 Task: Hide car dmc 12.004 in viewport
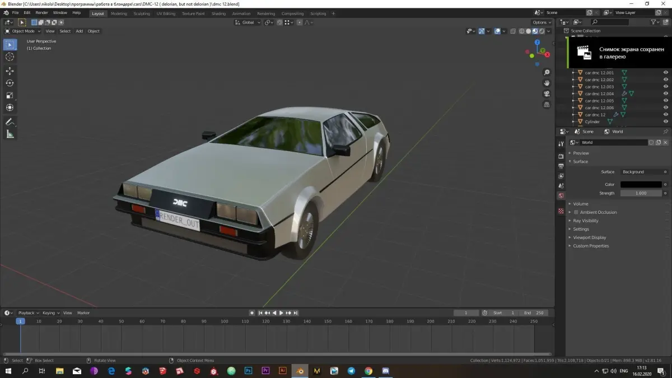click(x=666, y=94)
